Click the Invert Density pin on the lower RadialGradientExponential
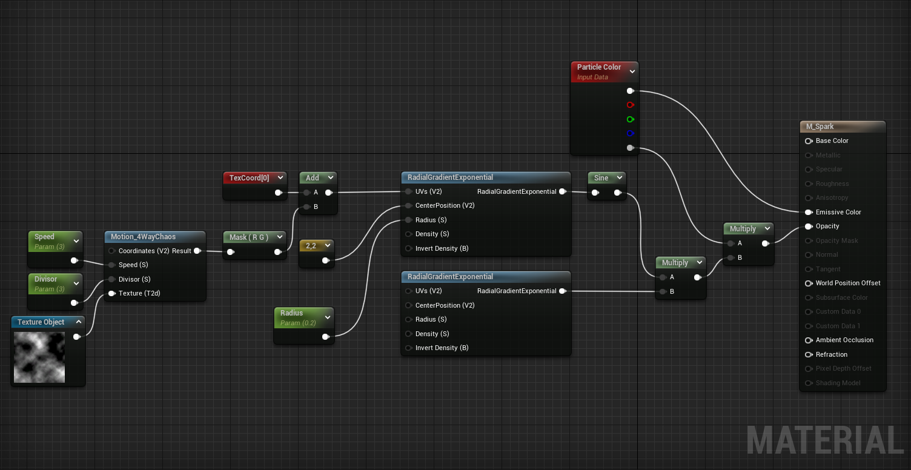The height and width of the screenshot is (470, 911). [409, 348]
